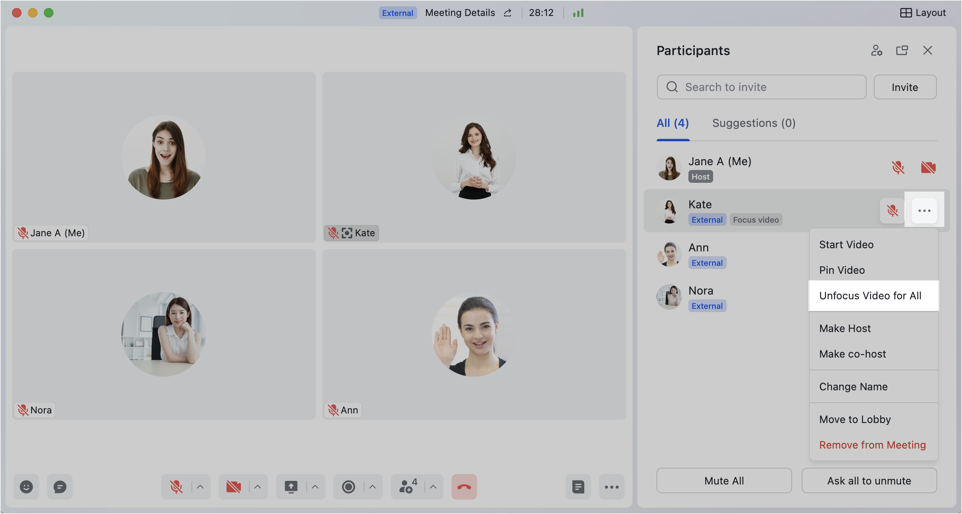Choose Pin Video from menu
Viewport: 962px width, 514px height.
pos(873,270)
